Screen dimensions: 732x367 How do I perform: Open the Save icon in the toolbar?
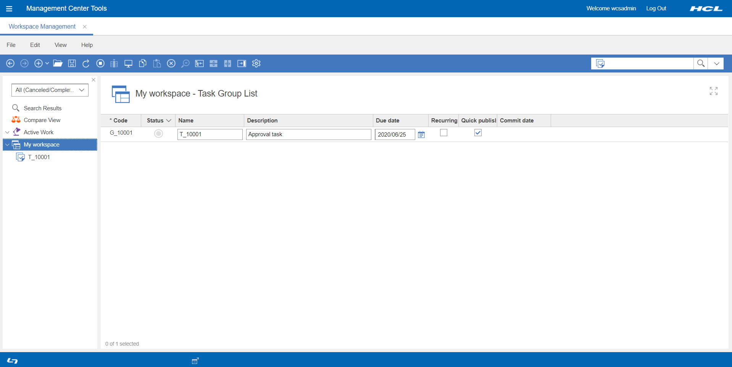pos(72,63)
